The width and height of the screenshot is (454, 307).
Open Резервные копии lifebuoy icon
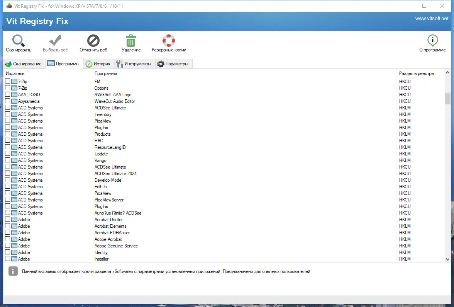click(168, 41)
